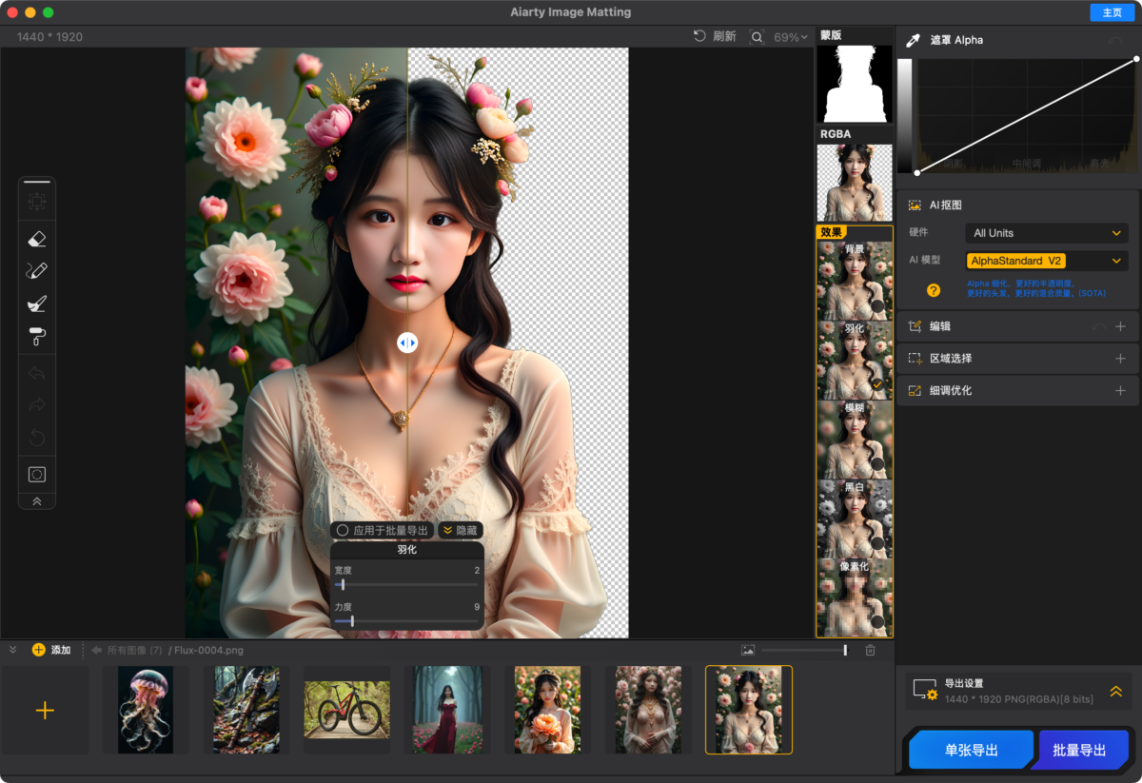The height and width of the screenshot is (783, 1142).
Task: Select the forest log image thumbnail
Action: [246, 710]
